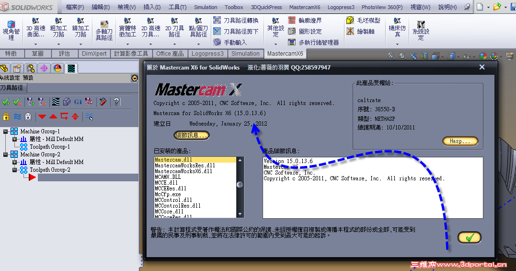Toggle toolpath display blue waves icon

17,116
